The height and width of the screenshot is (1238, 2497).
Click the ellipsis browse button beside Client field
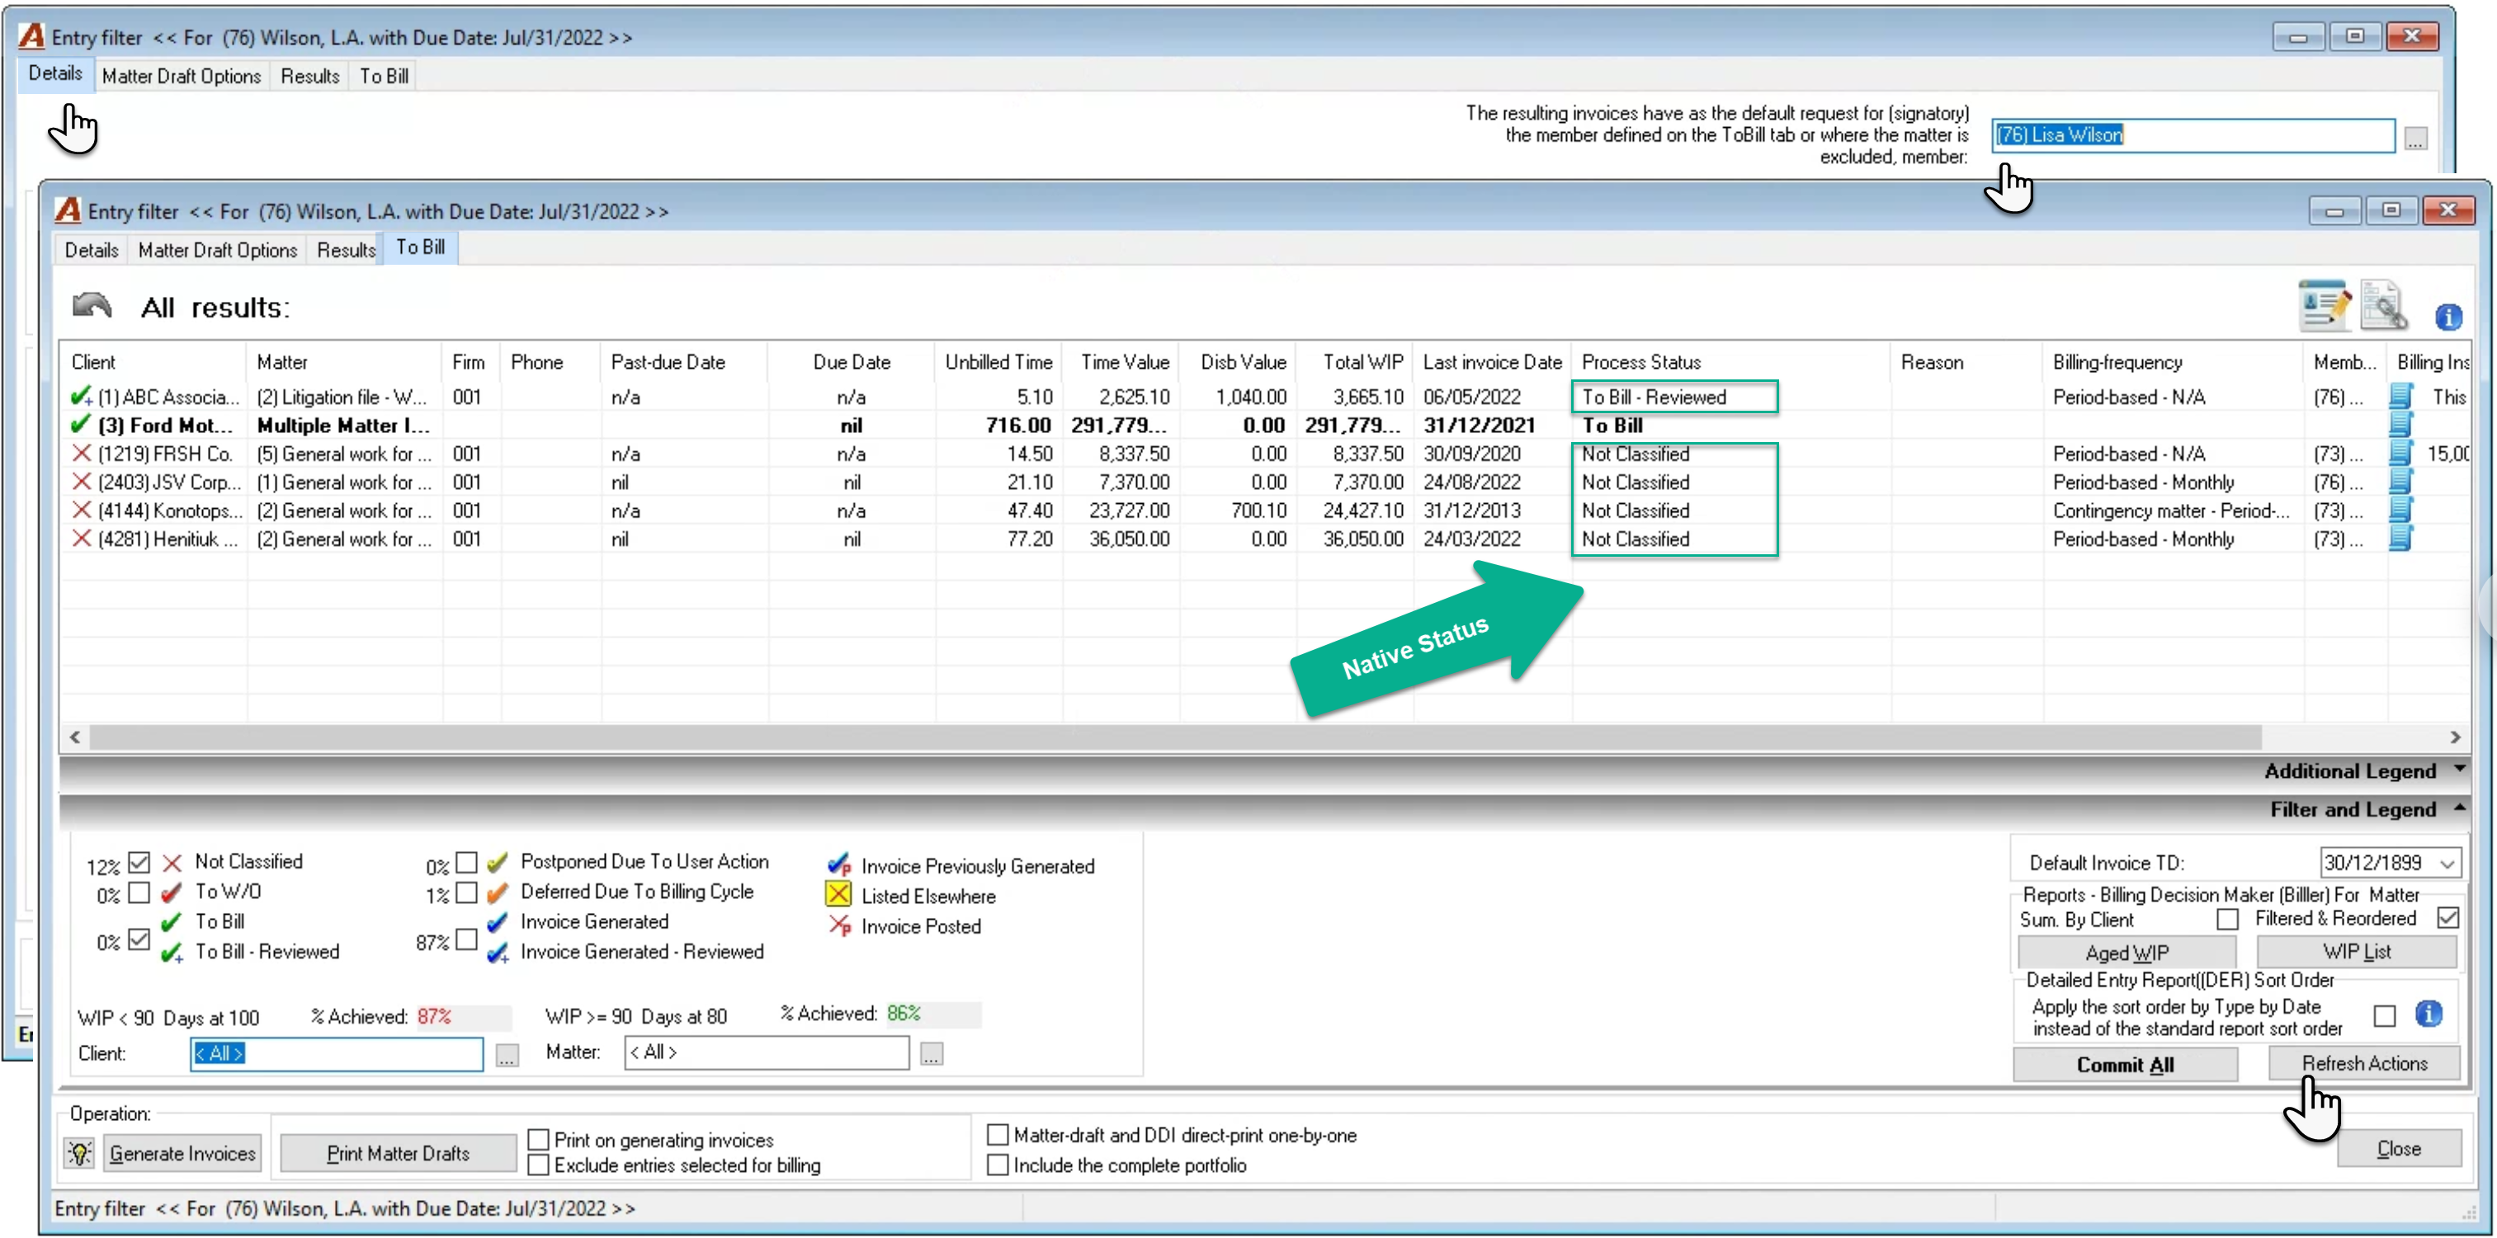point(507,1055)
